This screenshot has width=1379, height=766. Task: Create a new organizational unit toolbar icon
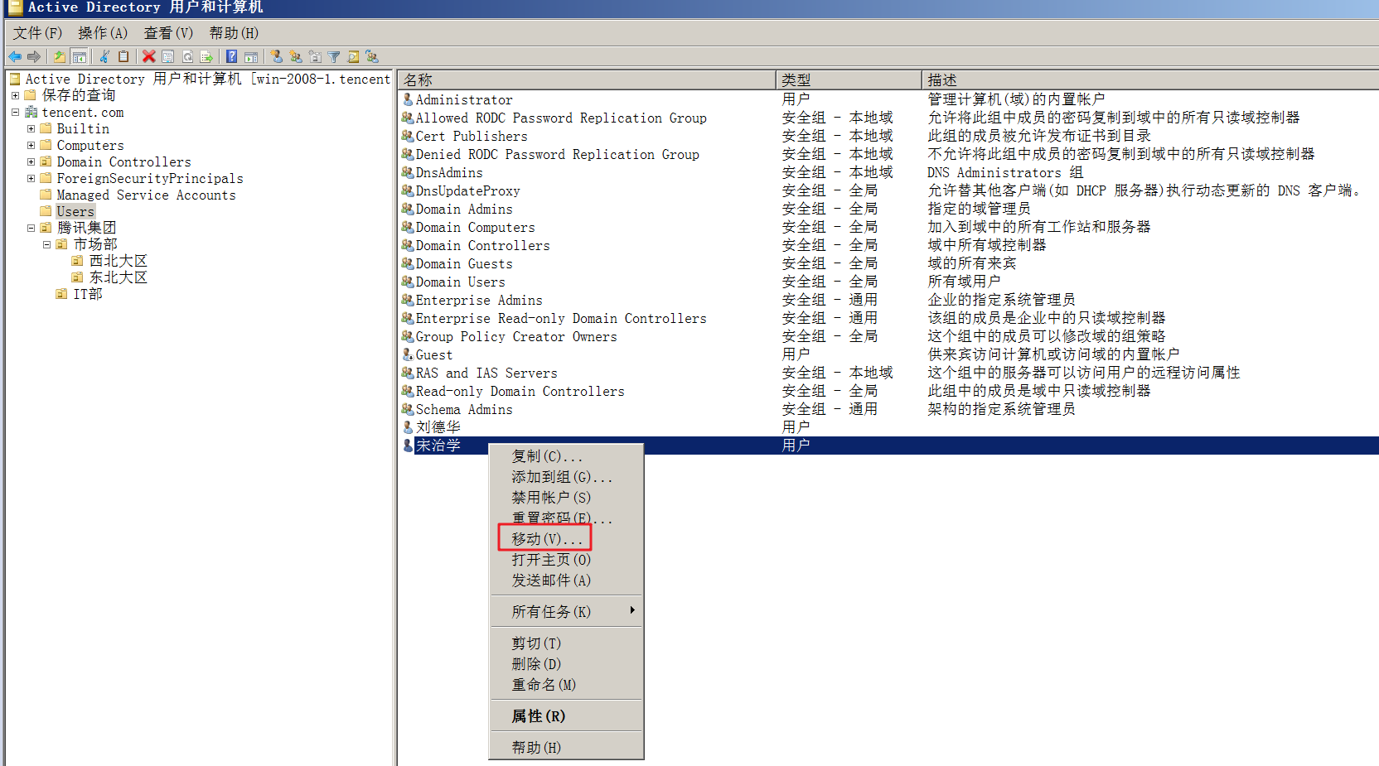point(315,56)
